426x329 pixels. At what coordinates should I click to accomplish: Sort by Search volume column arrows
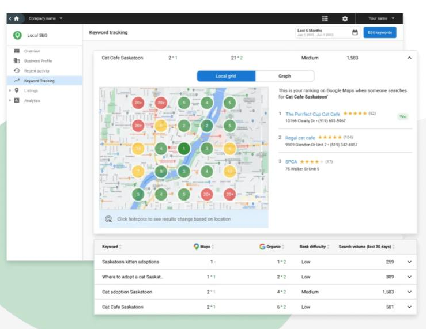(x=393, y=247)
